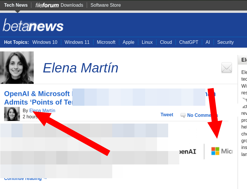The width and height of the screenshot is (247, 189).
Task: Open Elena Martín author byline link
Action: pyautogui.click(x=42, y=111)
